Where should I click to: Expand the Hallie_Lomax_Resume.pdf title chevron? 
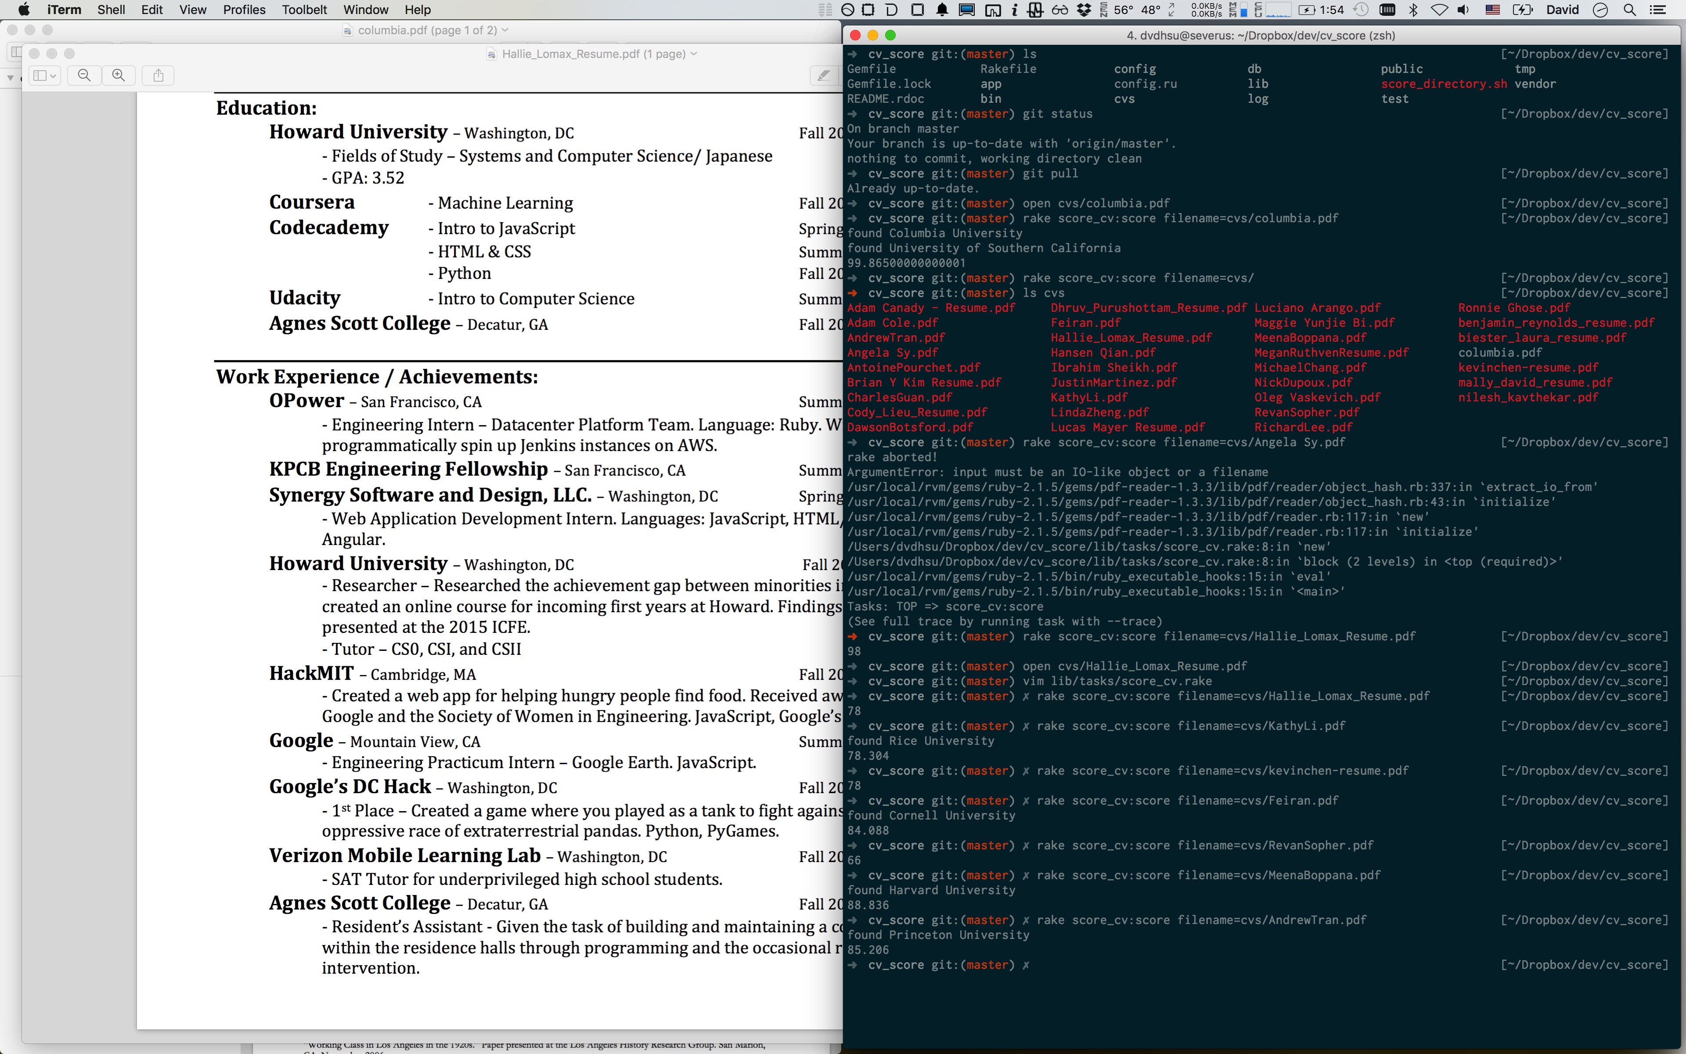(x=694, y=54)
